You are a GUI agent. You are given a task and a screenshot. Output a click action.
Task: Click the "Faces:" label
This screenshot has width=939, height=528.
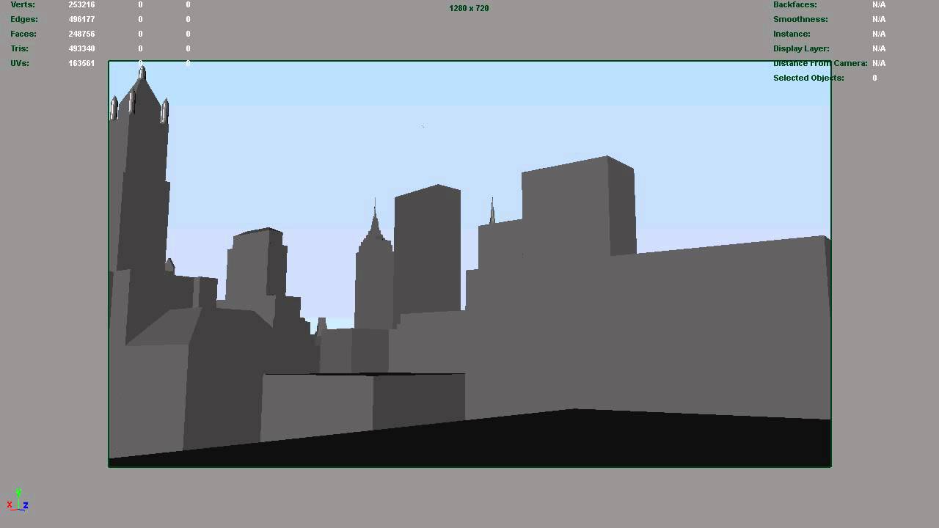[23, 34]
